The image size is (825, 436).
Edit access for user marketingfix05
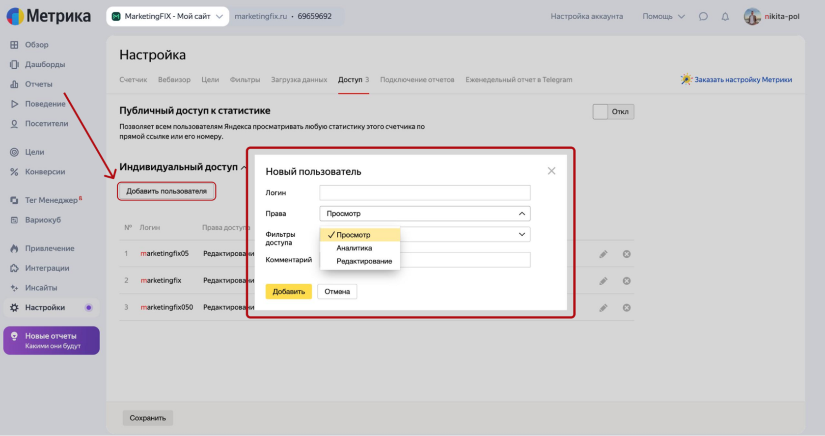click(x=604, y=254)
